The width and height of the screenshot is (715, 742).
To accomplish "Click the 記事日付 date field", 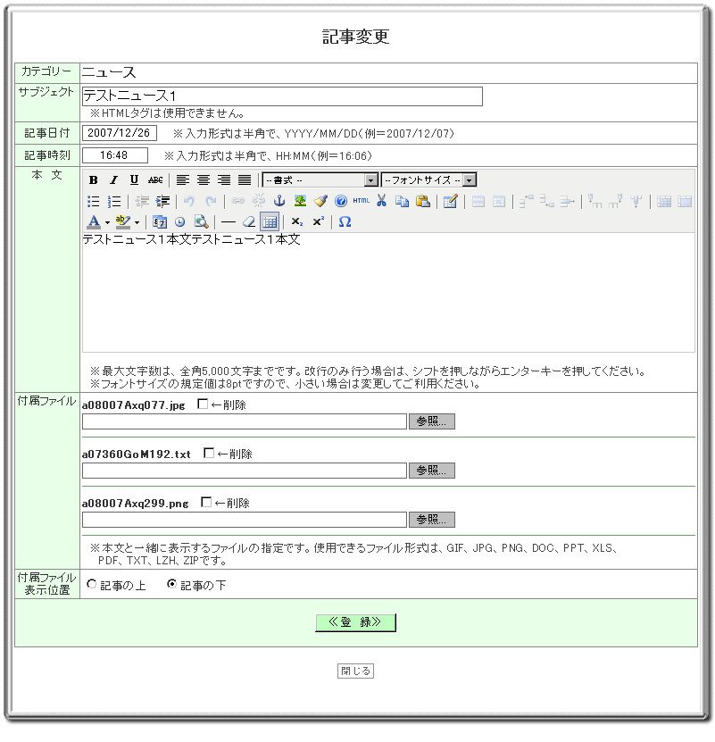I will 120,133.
